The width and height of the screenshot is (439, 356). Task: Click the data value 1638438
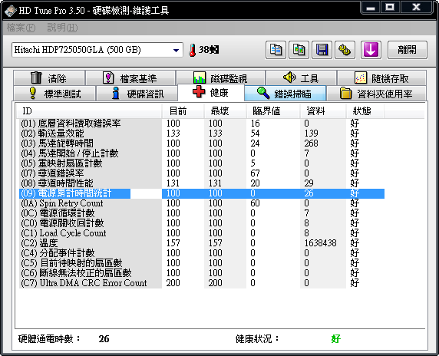pos(321,243)
